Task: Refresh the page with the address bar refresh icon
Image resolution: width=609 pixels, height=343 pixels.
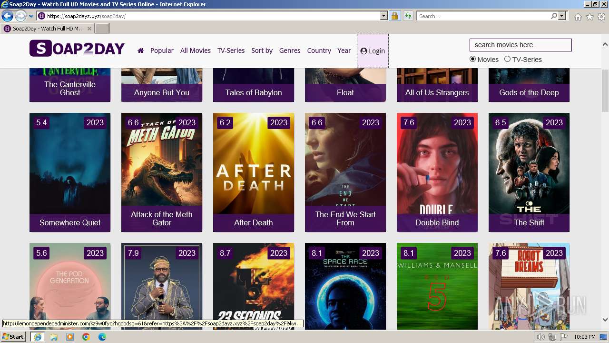Action: pyautogui.click(x=408, y=16)
